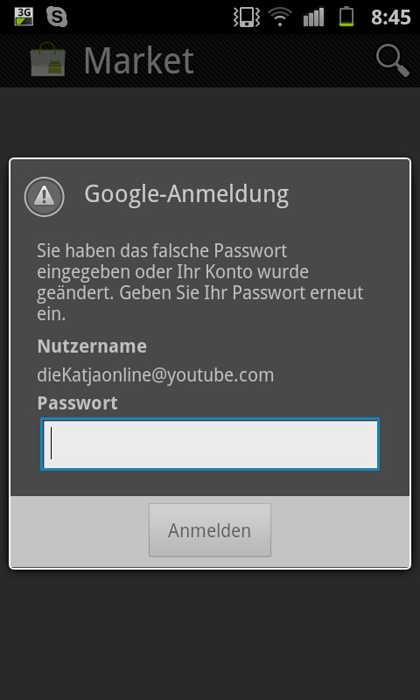
Task: Click the Anmelden button
Action: 210,530
